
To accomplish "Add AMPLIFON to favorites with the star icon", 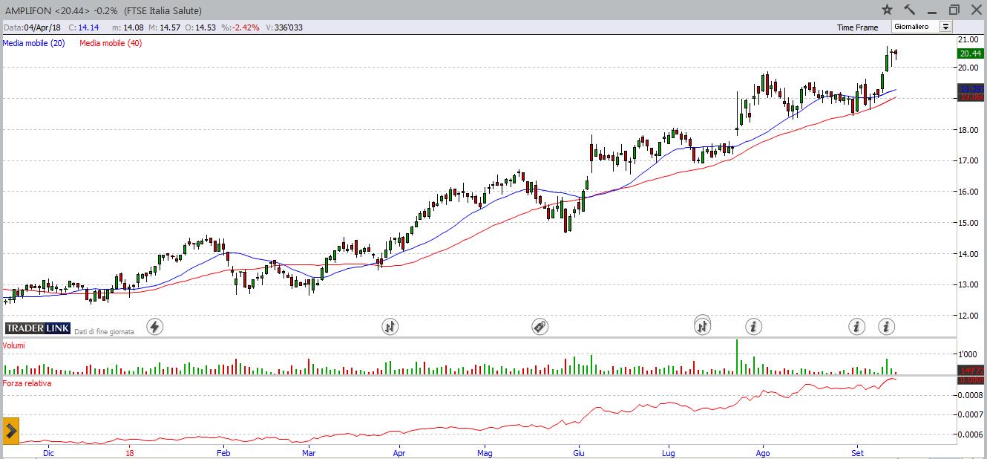I will pyautogui.click(x=887, y=10).
